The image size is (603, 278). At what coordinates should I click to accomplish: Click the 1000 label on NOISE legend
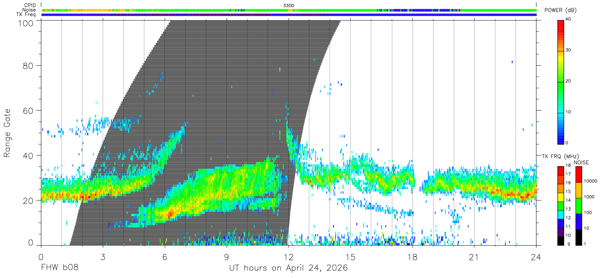pos(589,197)
